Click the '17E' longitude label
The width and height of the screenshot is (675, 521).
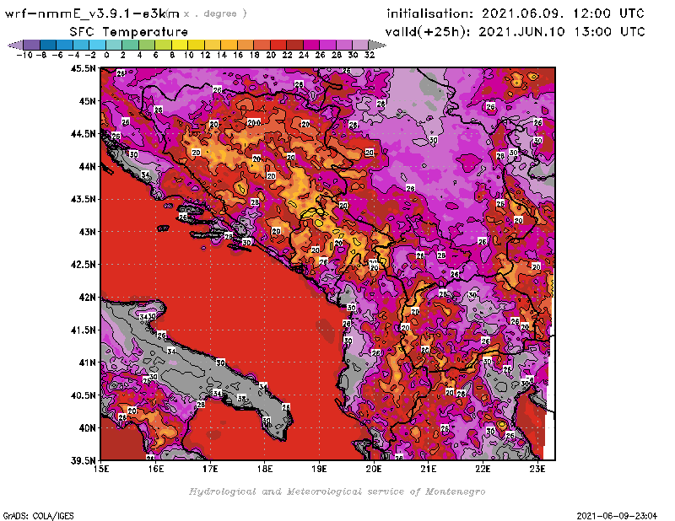pos(210,469)
